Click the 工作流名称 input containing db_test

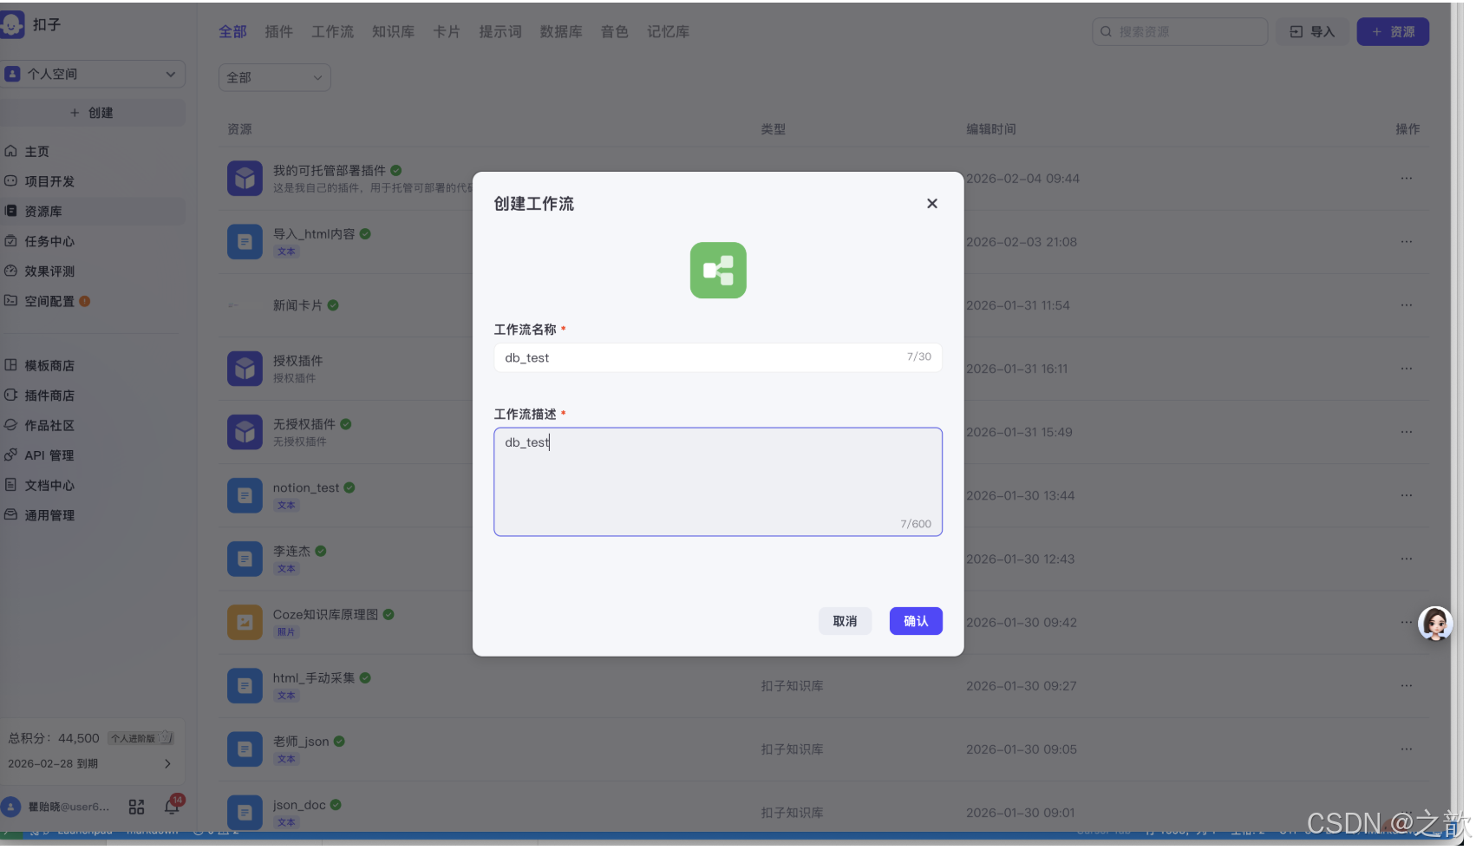(717, 356)
